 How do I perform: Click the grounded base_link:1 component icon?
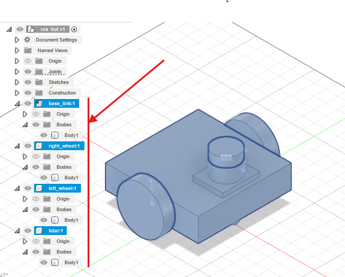pos(39,103)
